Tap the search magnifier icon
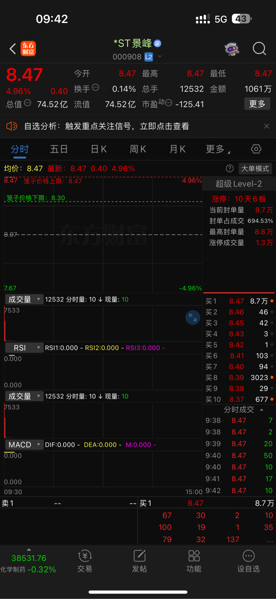276x599 pixels. (259, 49)
